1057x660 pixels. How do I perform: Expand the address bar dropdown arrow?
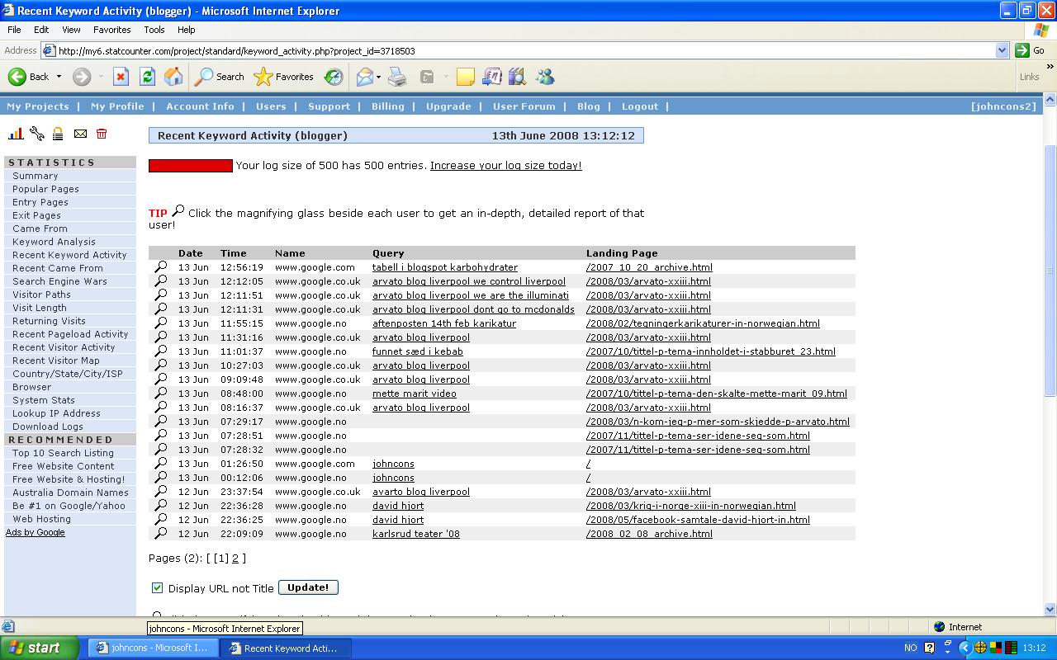pyautogui.click(x=1002, y=50)
